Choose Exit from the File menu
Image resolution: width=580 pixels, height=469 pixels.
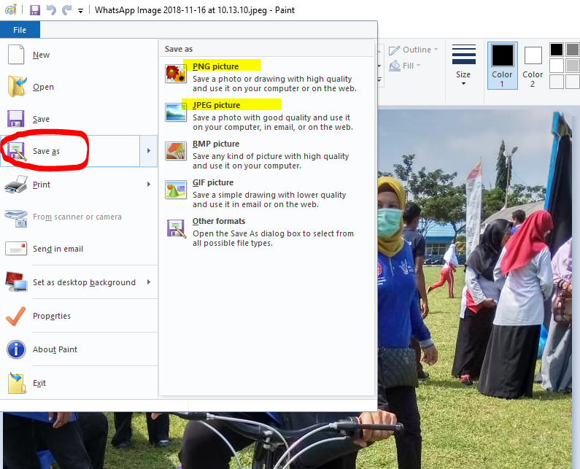[79, 383]
